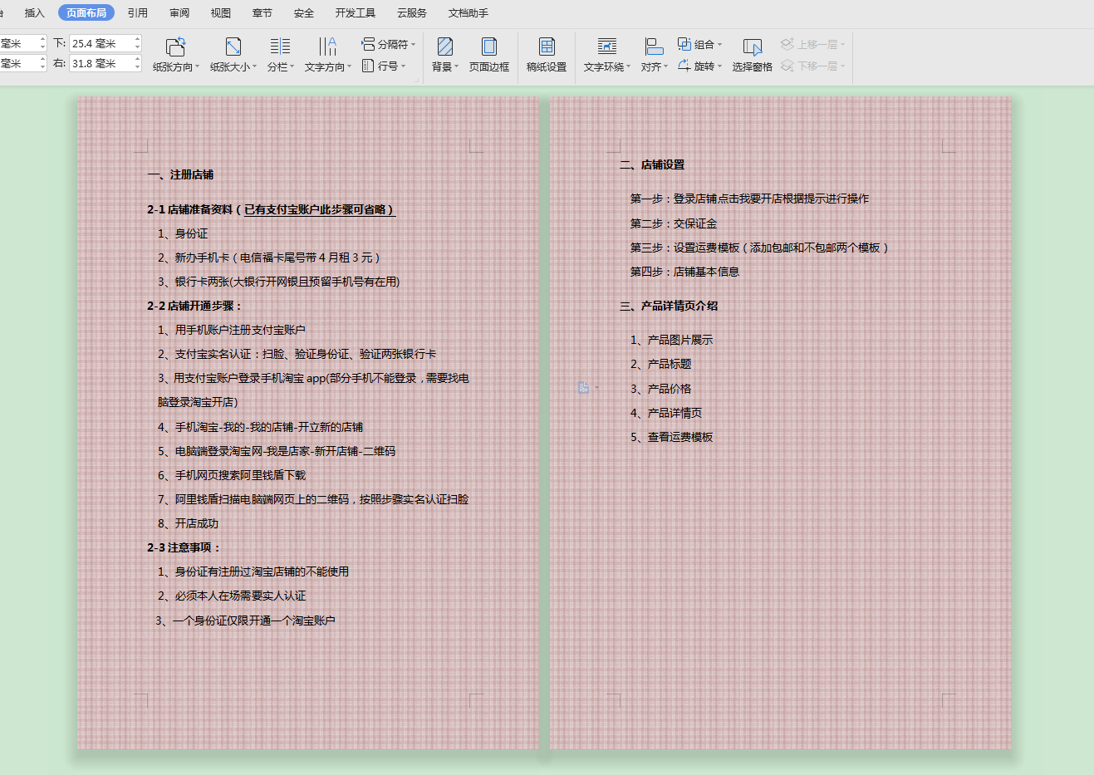Click line 第四步：店铺基本信息
1094x775 pixels.
[x=684, y=272]
